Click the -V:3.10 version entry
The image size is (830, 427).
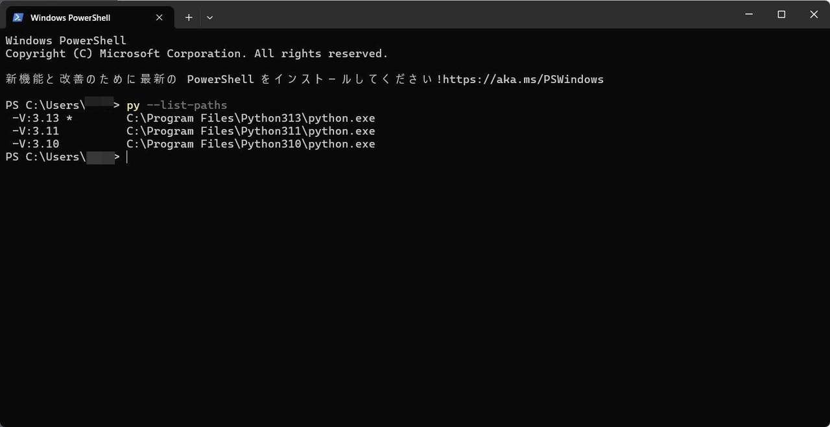(x=36, y=144)
